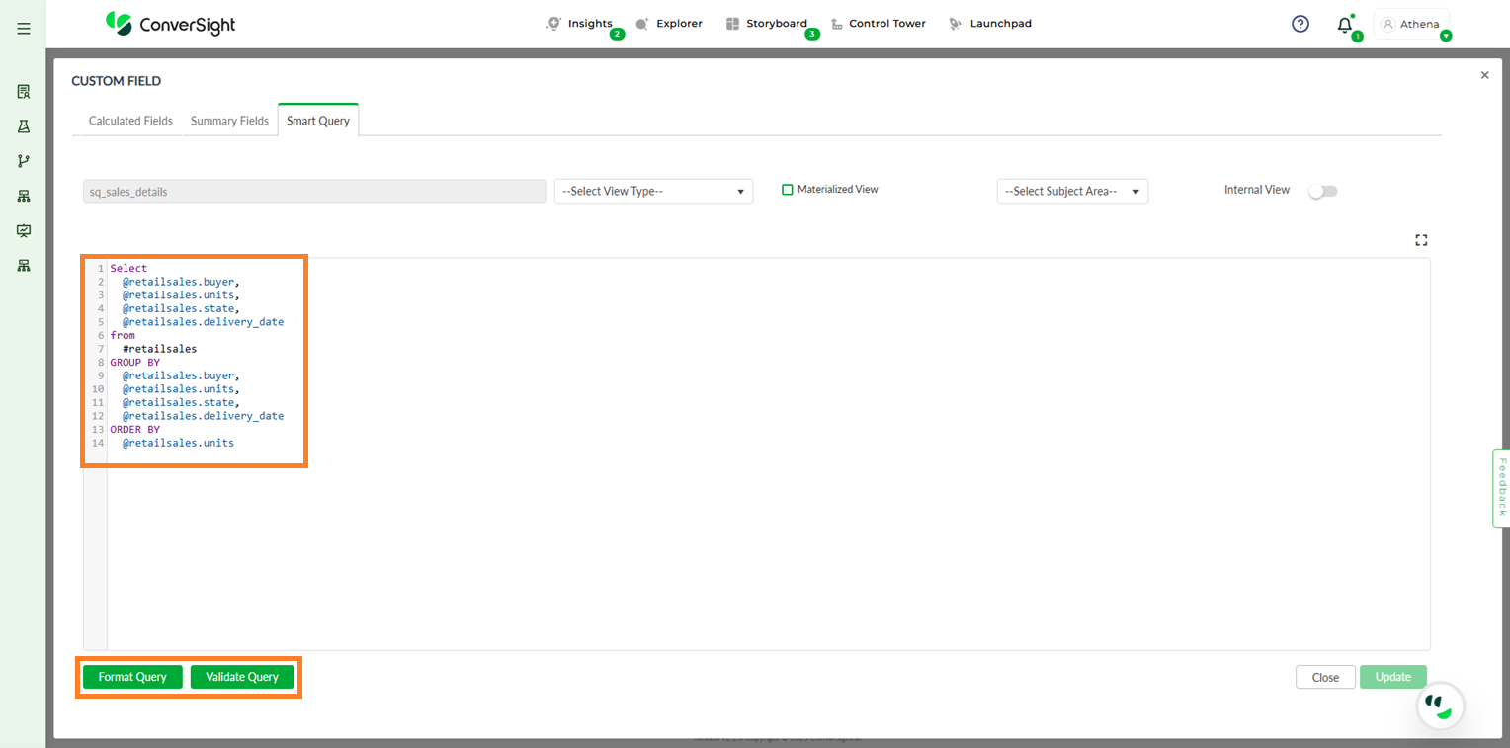The width and height of the screenshot is (1510, 748).
Task: Click the ConverSight logo
Action: pos(171,24)
